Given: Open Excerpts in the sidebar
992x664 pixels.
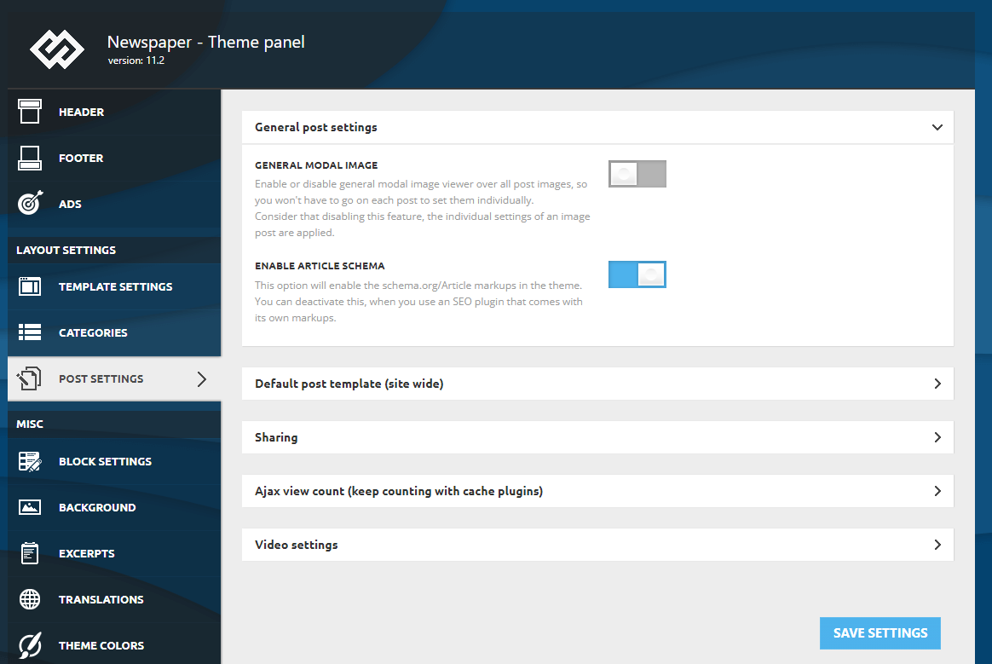Looking at the screenshot, I should [x=114, y=553].
